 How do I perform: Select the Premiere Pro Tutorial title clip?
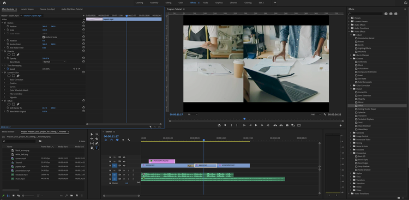[x=162, y=161]
